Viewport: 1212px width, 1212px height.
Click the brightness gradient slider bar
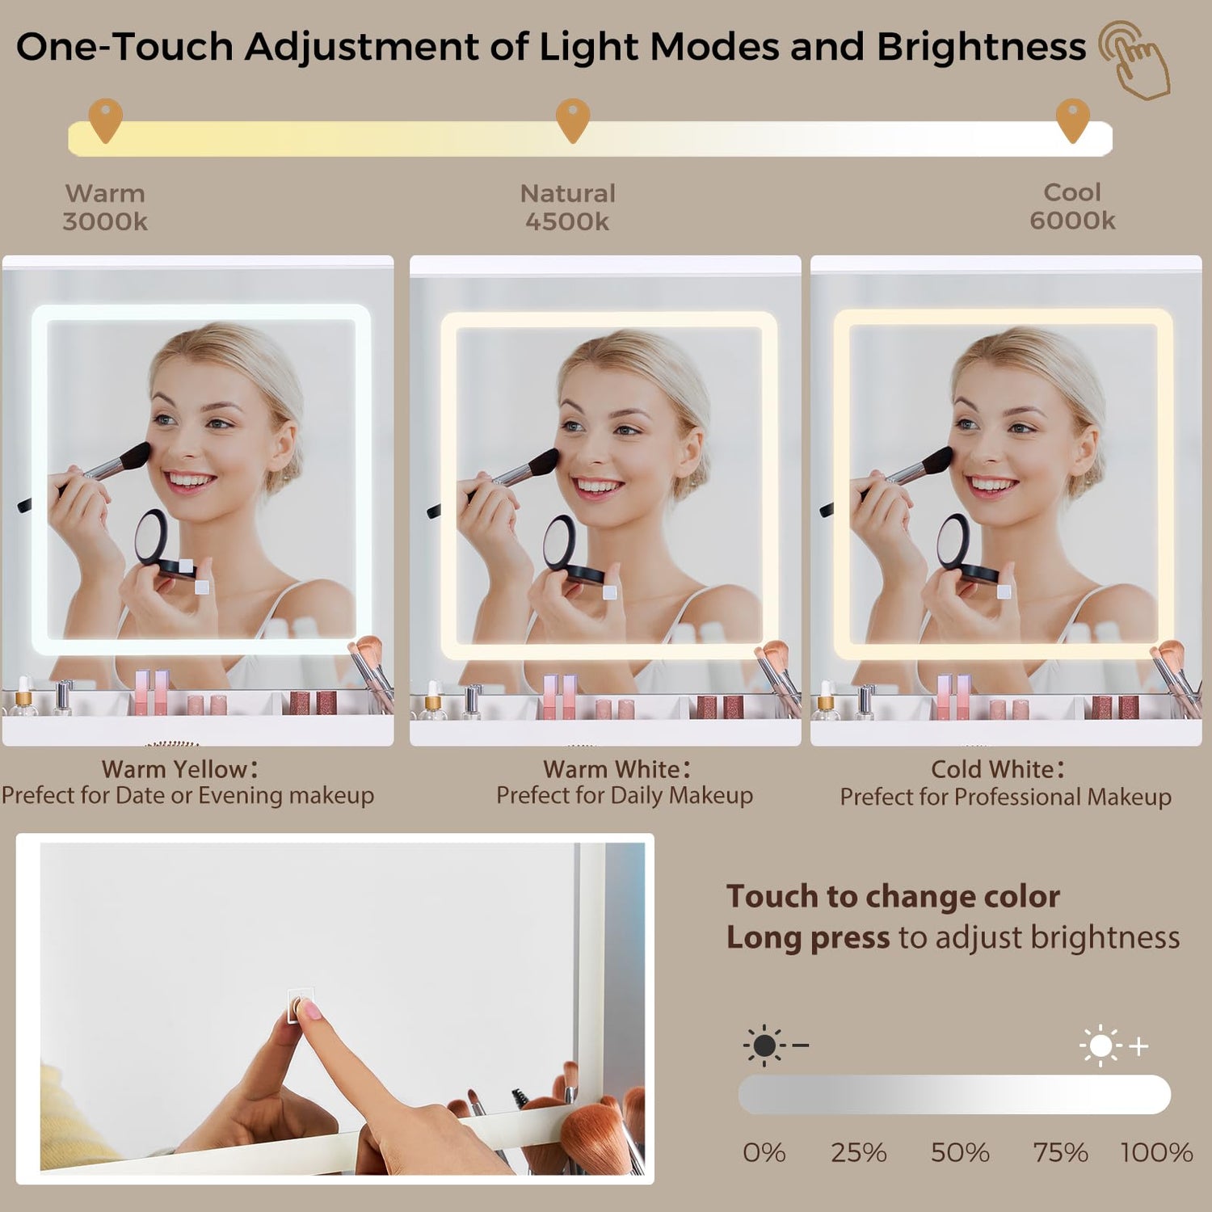tap(954, 1095)
